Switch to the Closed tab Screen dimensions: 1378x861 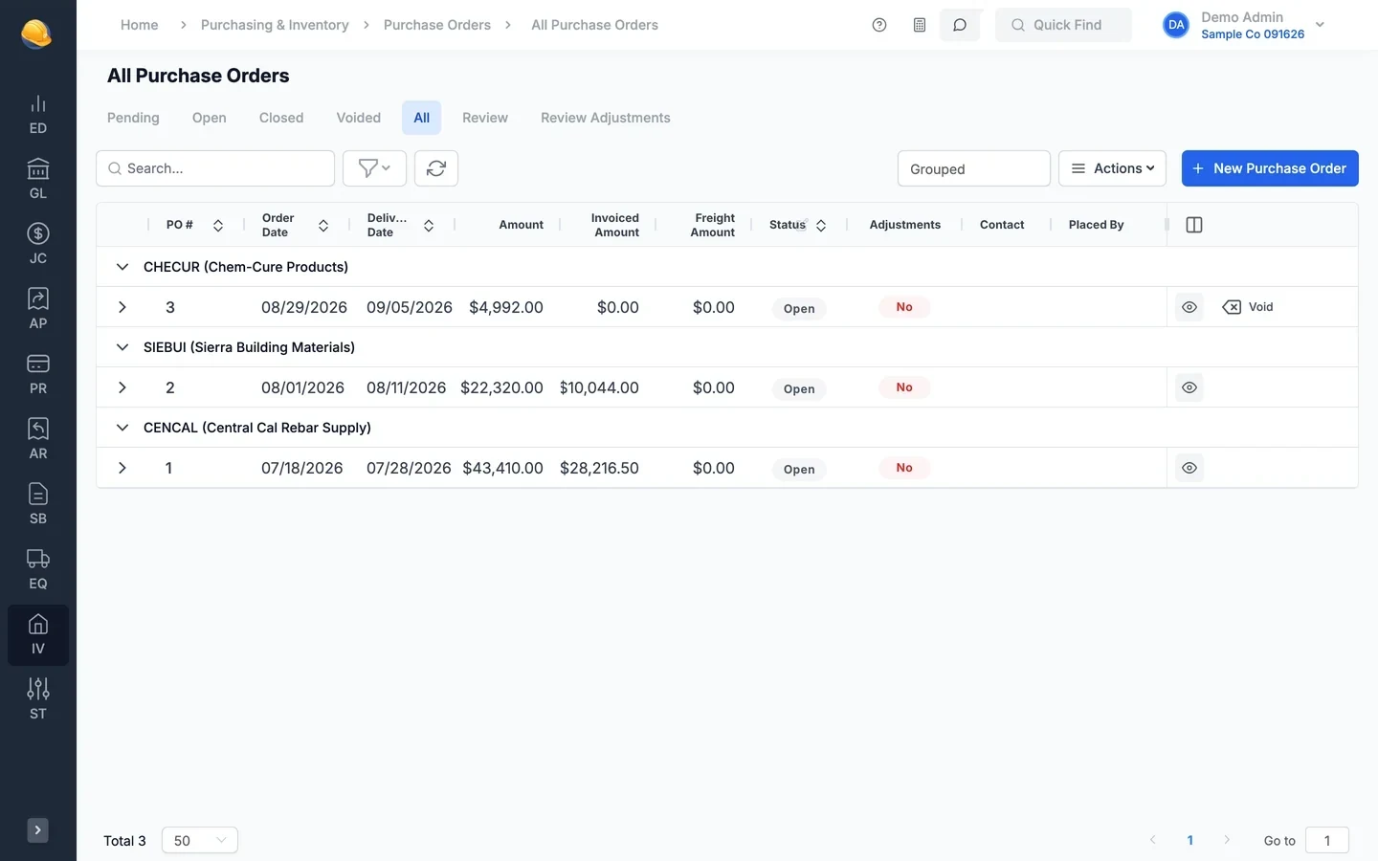point(281,118)
